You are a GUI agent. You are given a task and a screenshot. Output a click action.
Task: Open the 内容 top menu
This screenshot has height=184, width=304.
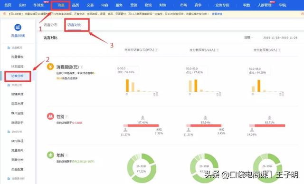(x=104, y=5)
